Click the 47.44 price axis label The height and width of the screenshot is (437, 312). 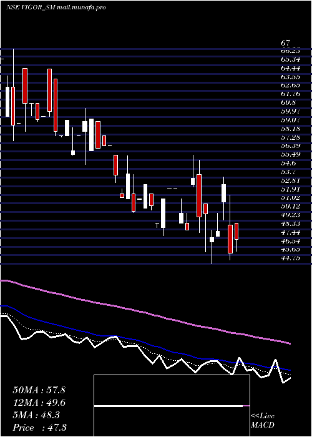[290, 232]
